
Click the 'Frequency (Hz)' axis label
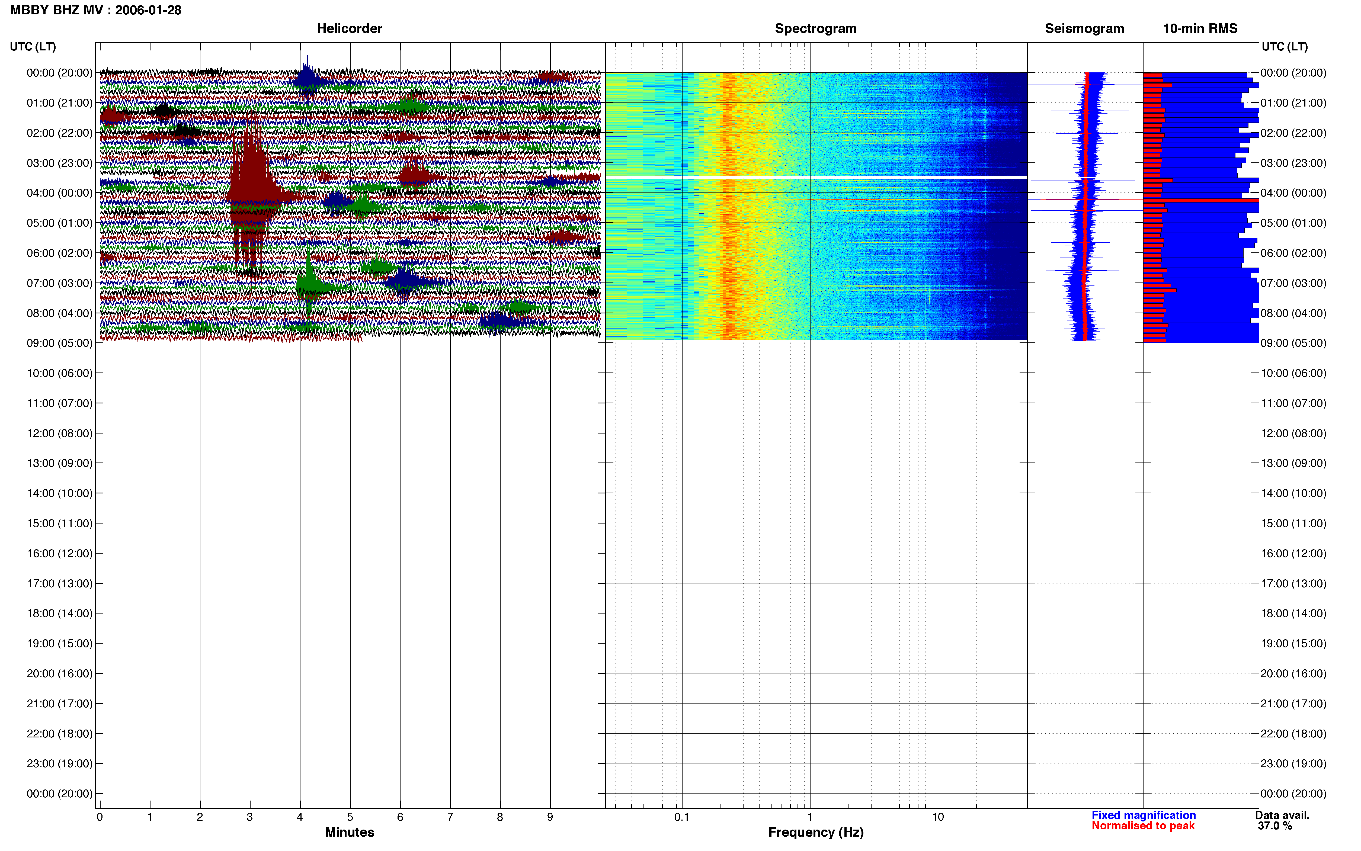click(x=816, y=832)
